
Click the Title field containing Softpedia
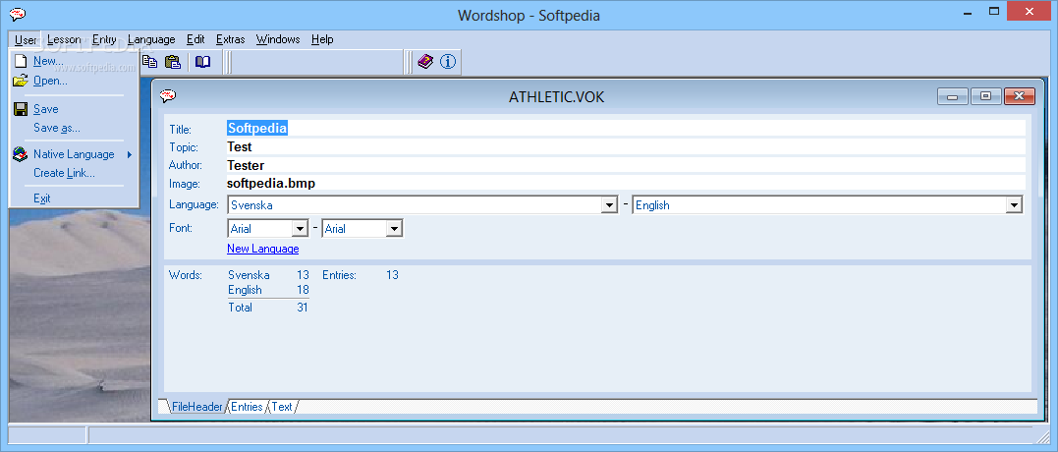[x=626, y=128]
